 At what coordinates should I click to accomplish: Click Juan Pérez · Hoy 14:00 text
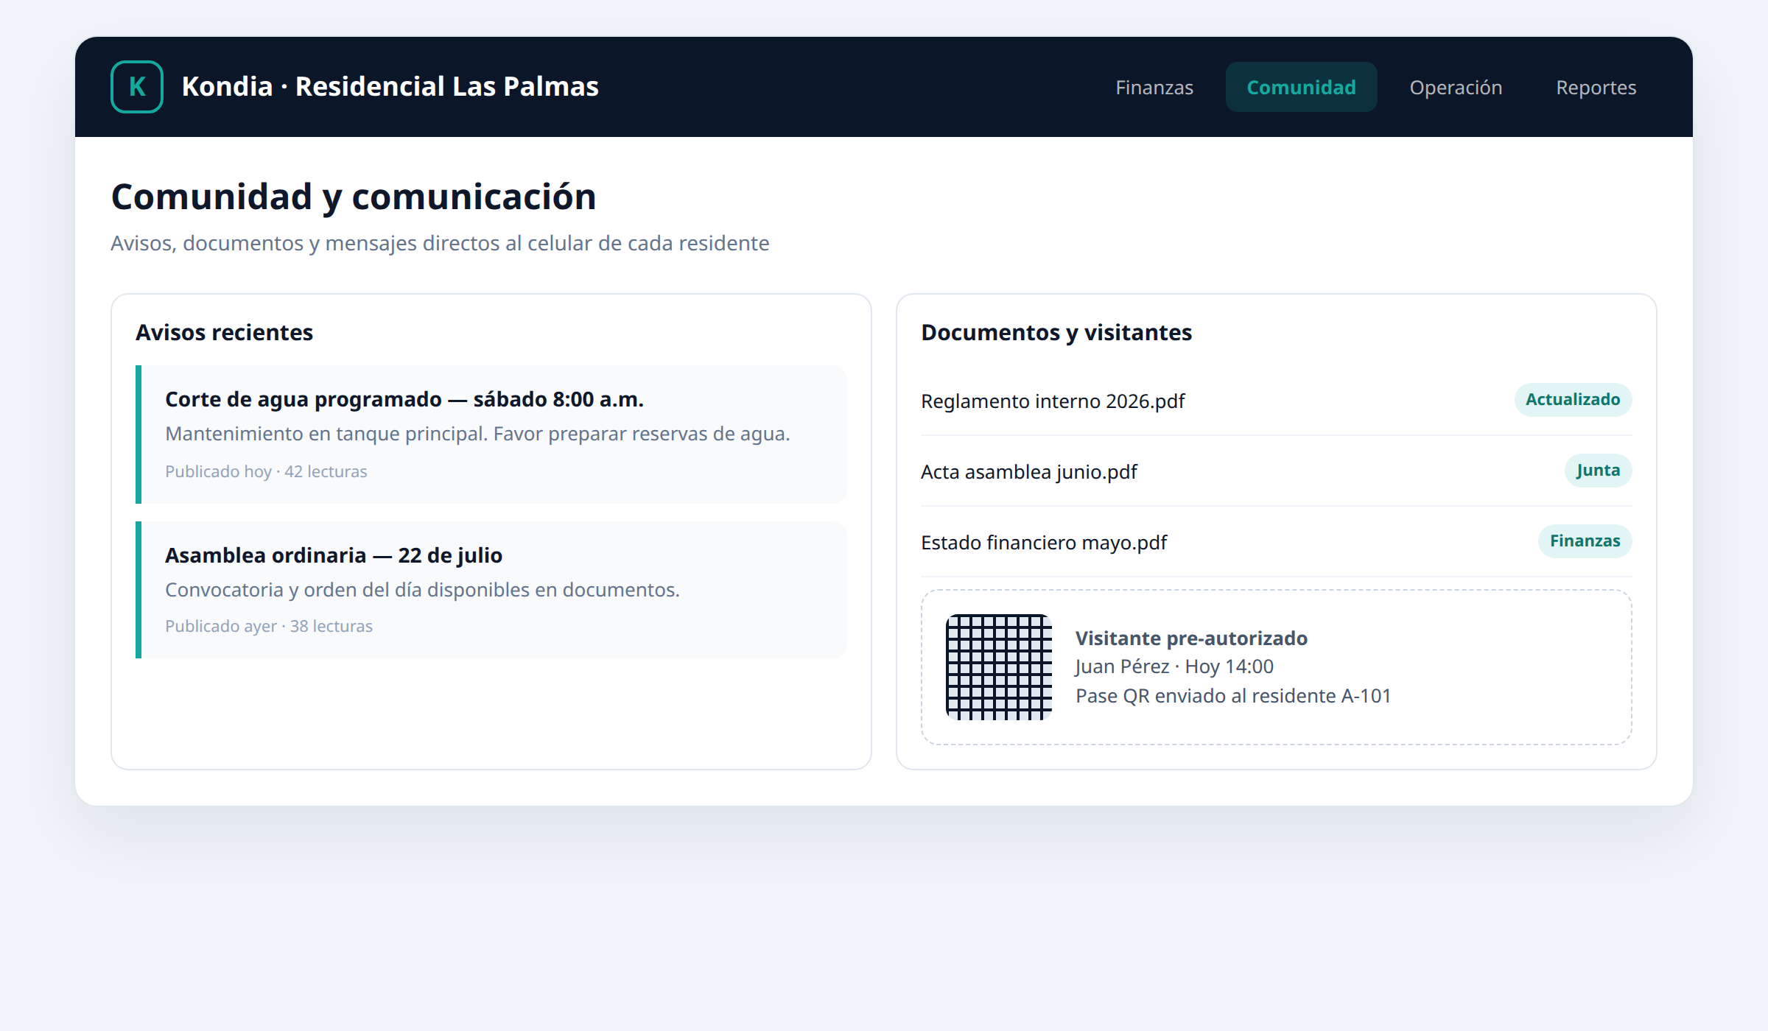click(x=1174, y=666)
